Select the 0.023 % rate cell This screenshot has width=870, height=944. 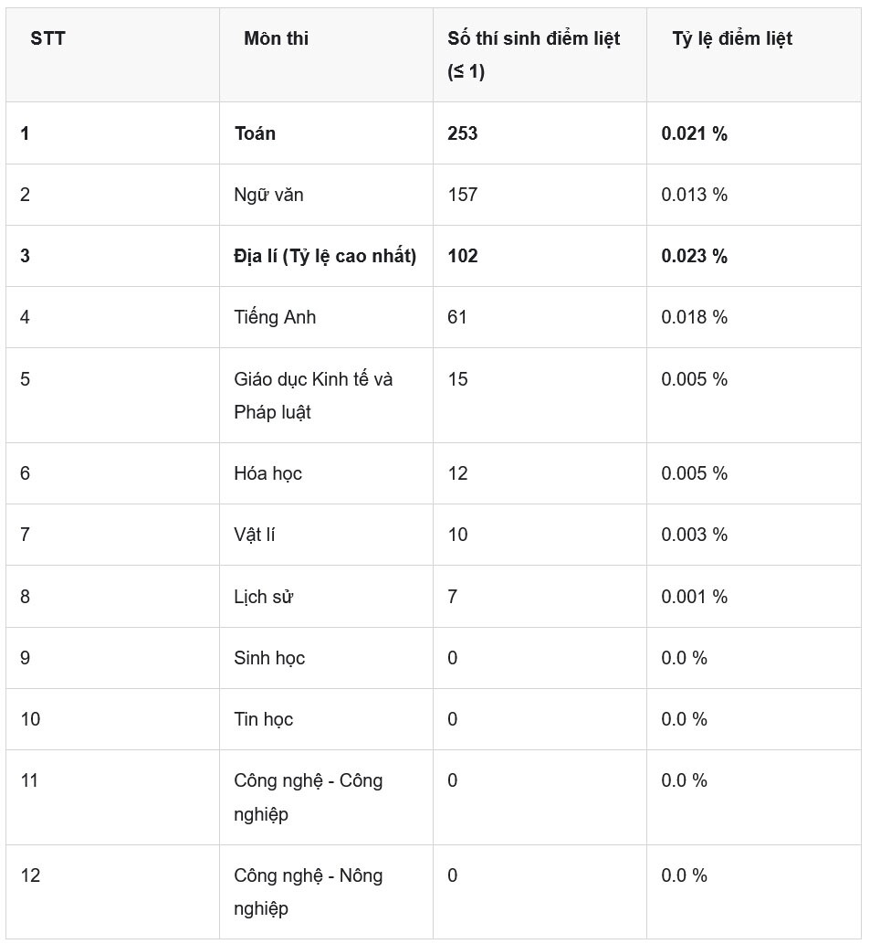[753, 256]
